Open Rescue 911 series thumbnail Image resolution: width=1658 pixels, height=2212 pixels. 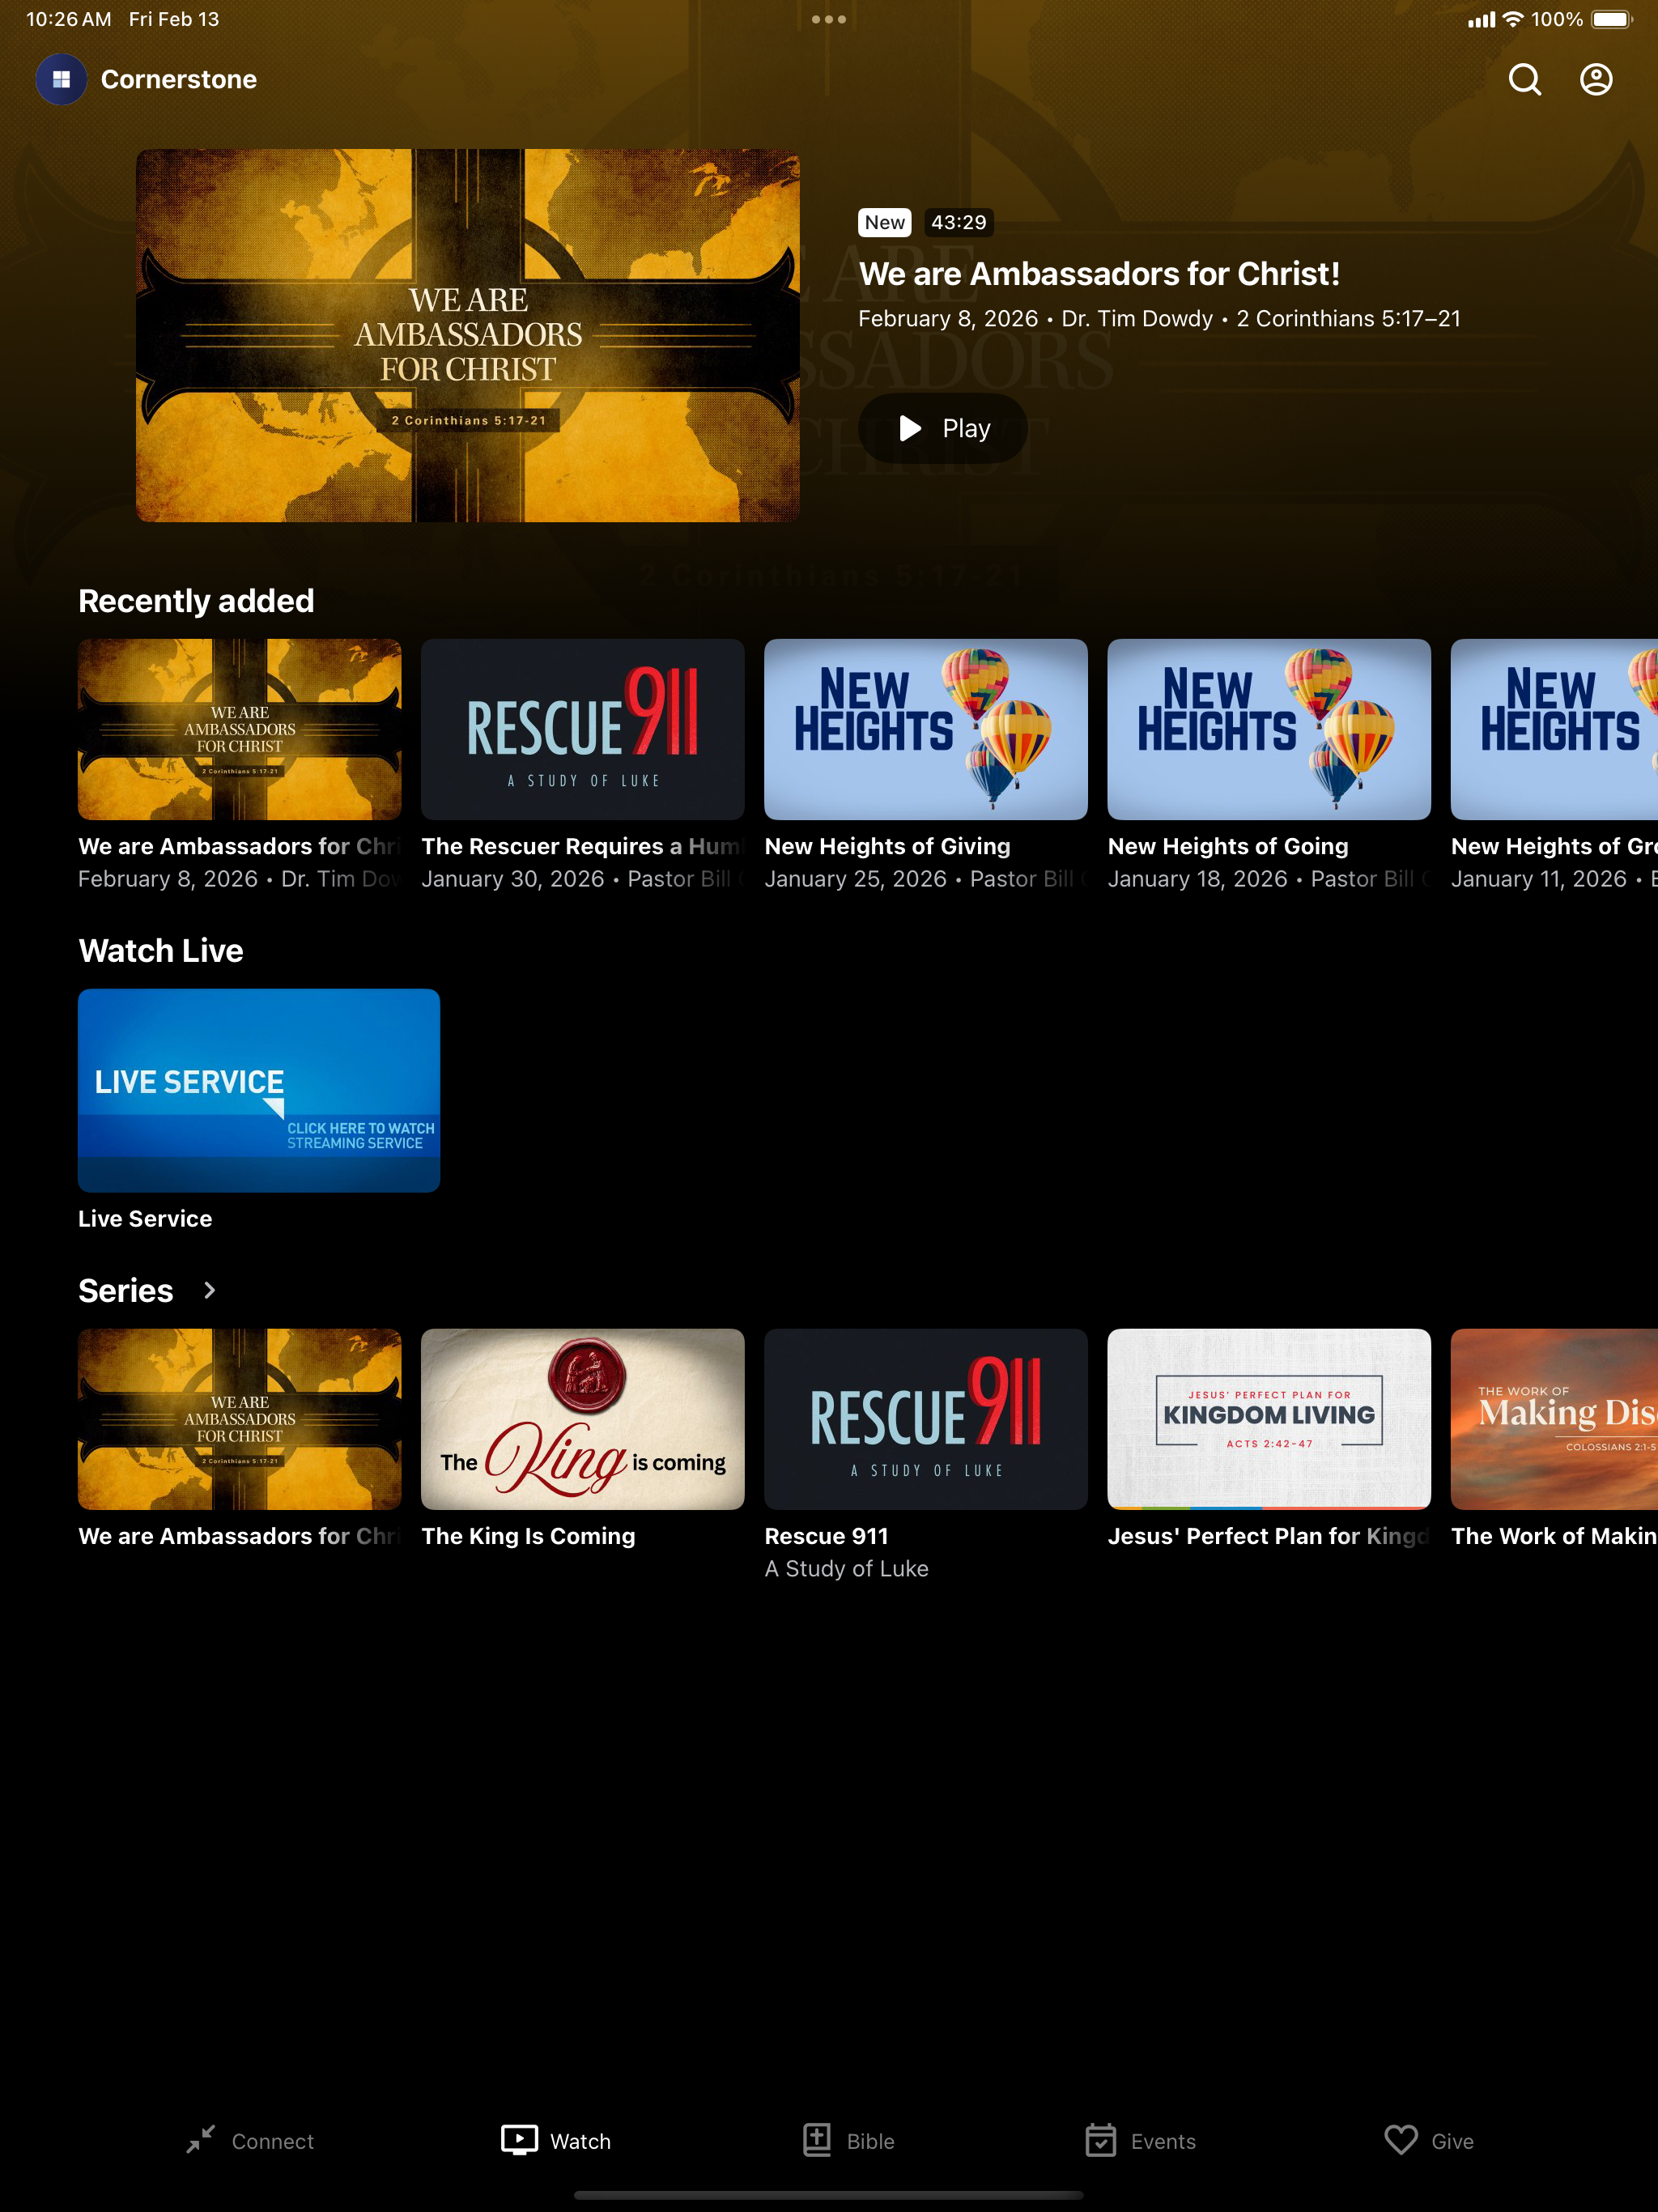pyautogui.click(x=926, y=1419)
